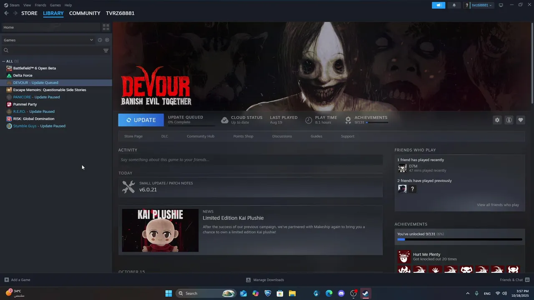The width and height of the screenshot is (534, 300).
Task: Open the advanced filter options icon
Action: (106, 50)
